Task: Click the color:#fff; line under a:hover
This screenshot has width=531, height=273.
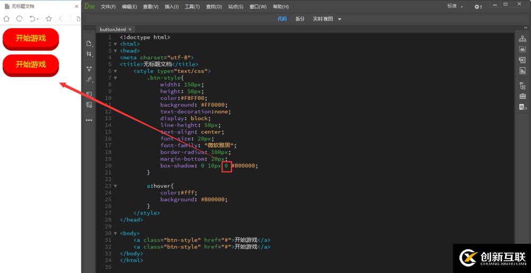Action: coord(178,193)
